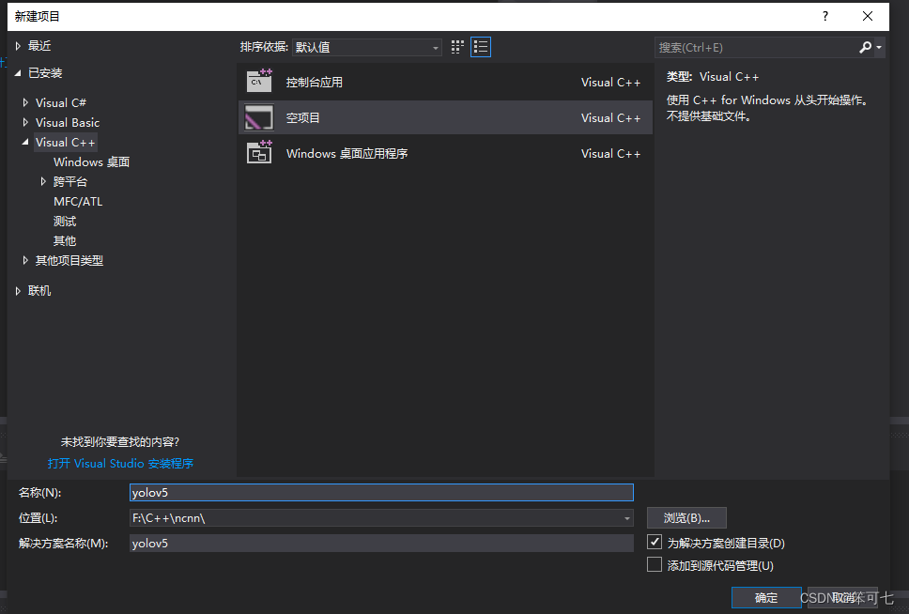Choose the 空项目 template name
This screenshot has width=909, height=614.
302,117
